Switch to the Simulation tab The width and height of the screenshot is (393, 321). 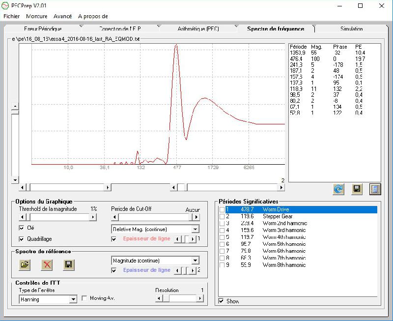(352, 29)
